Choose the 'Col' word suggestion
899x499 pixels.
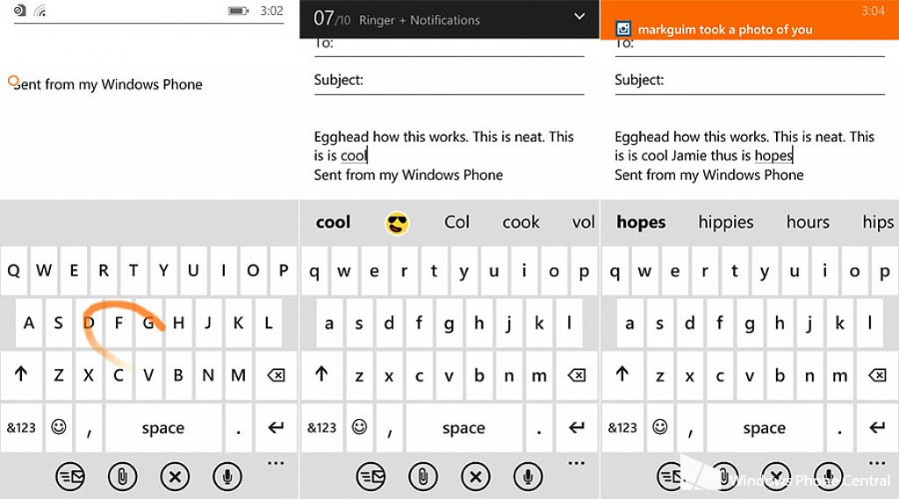click(457, 222)
